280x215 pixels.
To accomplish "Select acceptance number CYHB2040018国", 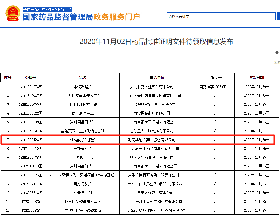I will click(x=30, y=166).
